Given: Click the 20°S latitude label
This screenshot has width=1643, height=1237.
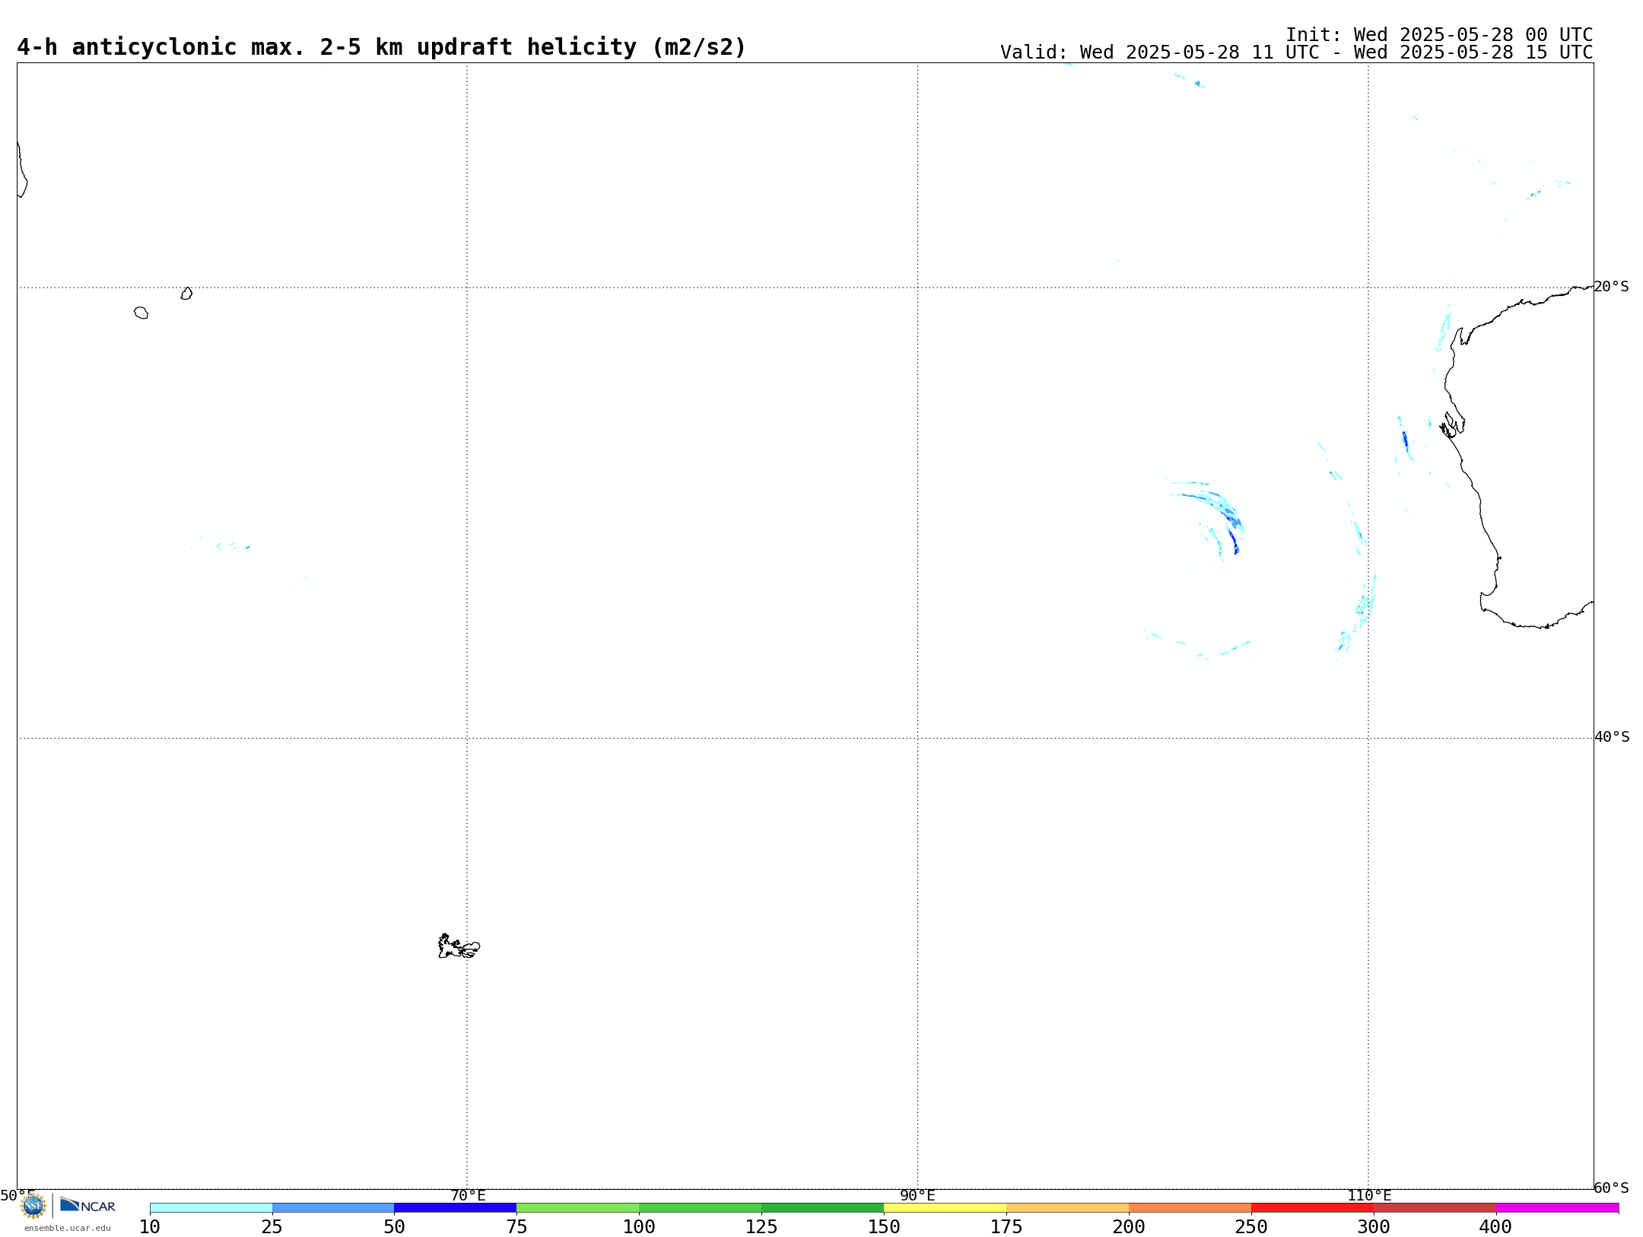Looking at the screenshot, I should point(1612,287).
